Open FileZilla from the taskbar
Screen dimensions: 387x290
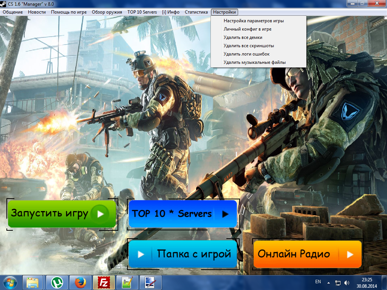pyautogui.click(x=104, y=282)
